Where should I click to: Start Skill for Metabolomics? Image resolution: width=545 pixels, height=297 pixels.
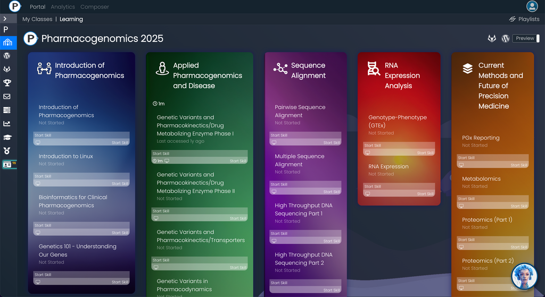tap(492, 202)
